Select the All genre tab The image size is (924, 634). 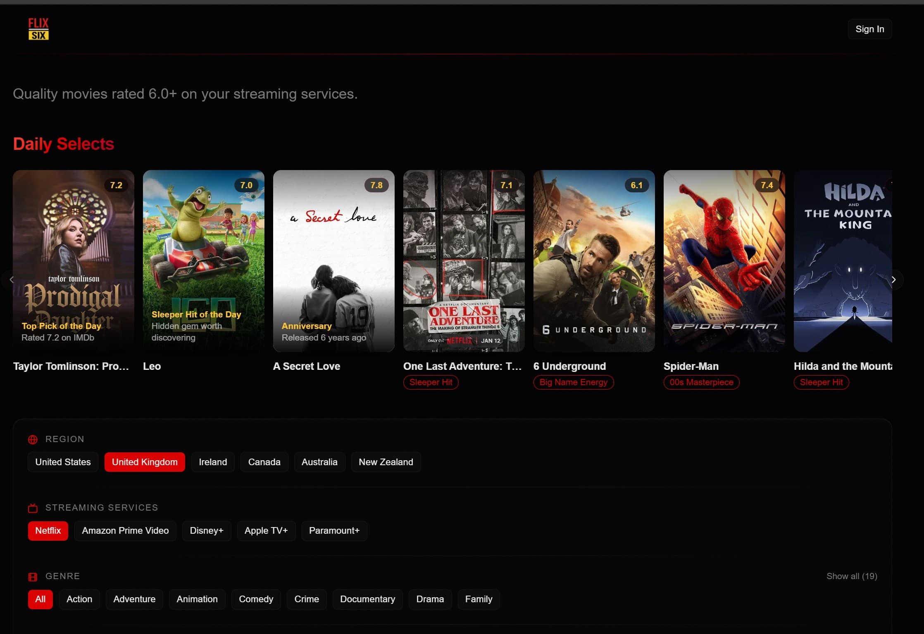click(40, 599)
